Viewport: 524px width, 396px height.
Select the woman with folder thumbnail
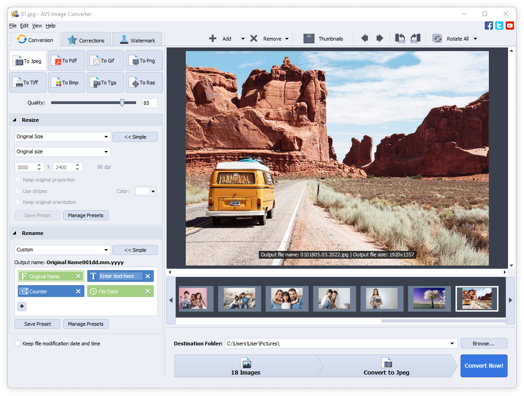382,298
